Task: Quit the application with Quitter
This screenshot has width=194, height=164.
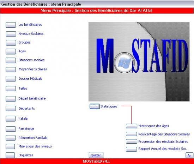Action: (96, 155)
